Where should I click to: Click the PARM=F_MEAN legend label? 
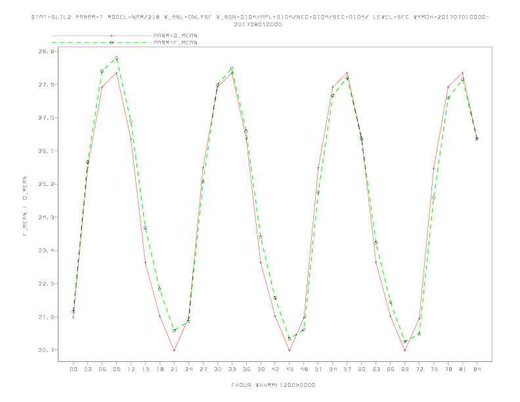(175, 43)
